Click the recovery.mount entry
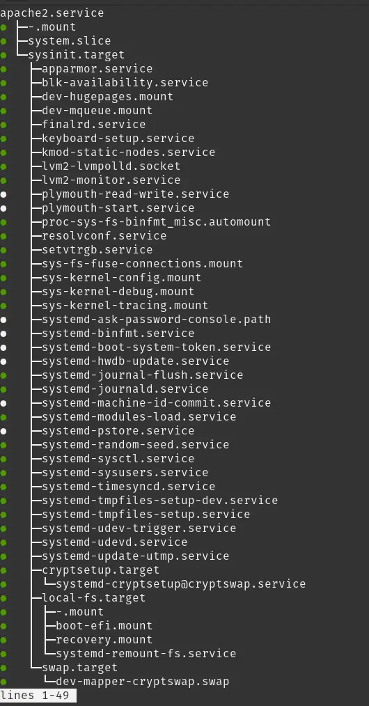Screen dimensions: 369x706 click(104, 640)
